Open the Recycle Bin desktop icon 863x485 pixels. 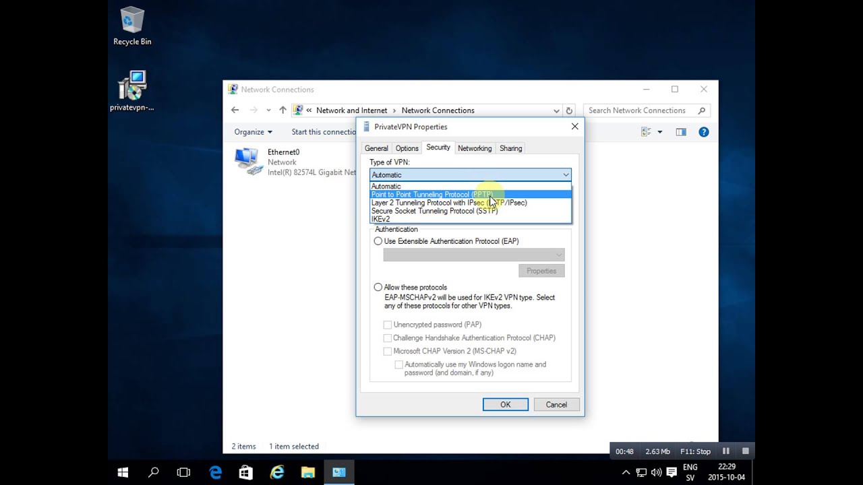pos(132,27)
